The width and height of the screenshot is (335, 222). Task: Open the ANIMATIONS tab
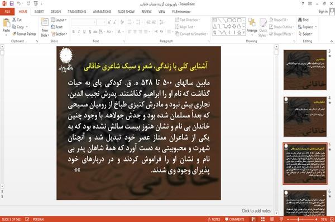pyautogui.click(x=102, y=12)
